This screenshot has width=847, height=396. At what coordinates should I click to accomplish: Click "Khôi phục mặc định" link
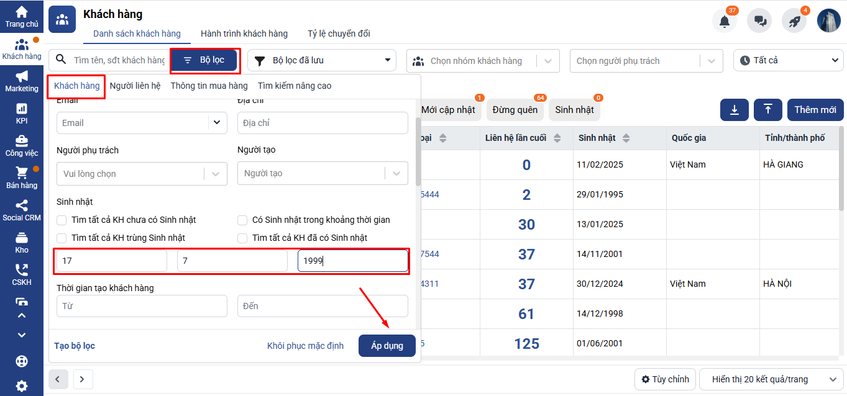[x=305, y=346]
